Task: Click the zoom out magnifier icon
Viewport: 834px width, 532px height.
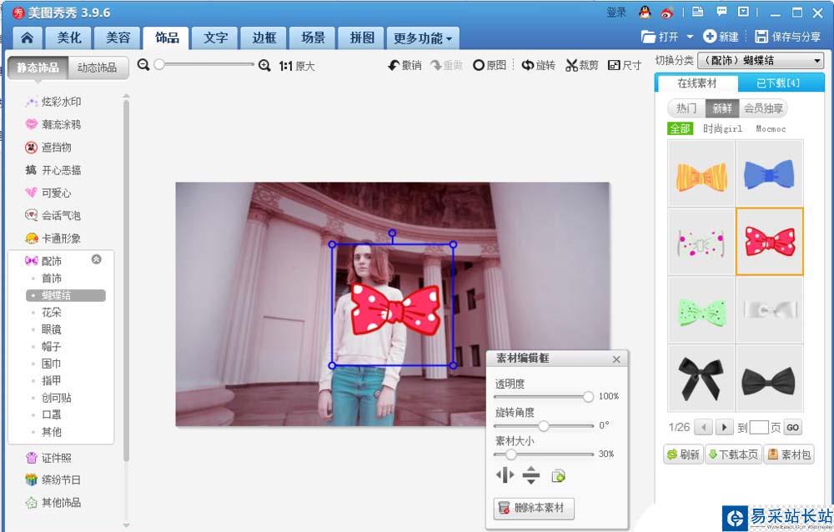Action: pos(143,65)
